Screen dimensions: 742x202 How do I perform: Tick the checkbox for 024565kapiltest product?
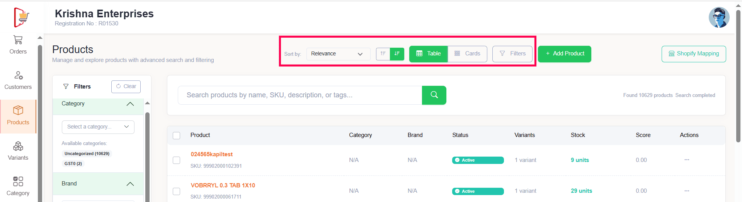click(x=177, y=160)
